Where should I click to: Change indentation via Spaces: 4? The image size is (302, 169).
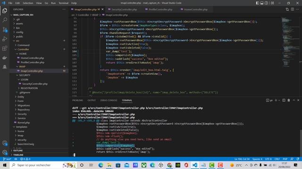pyautogui.click(x=257, y=159)
